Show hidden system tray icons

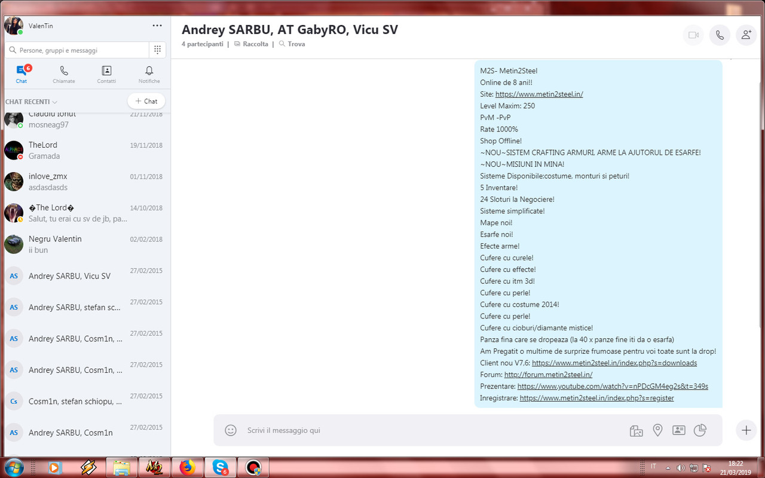point(668,467)
